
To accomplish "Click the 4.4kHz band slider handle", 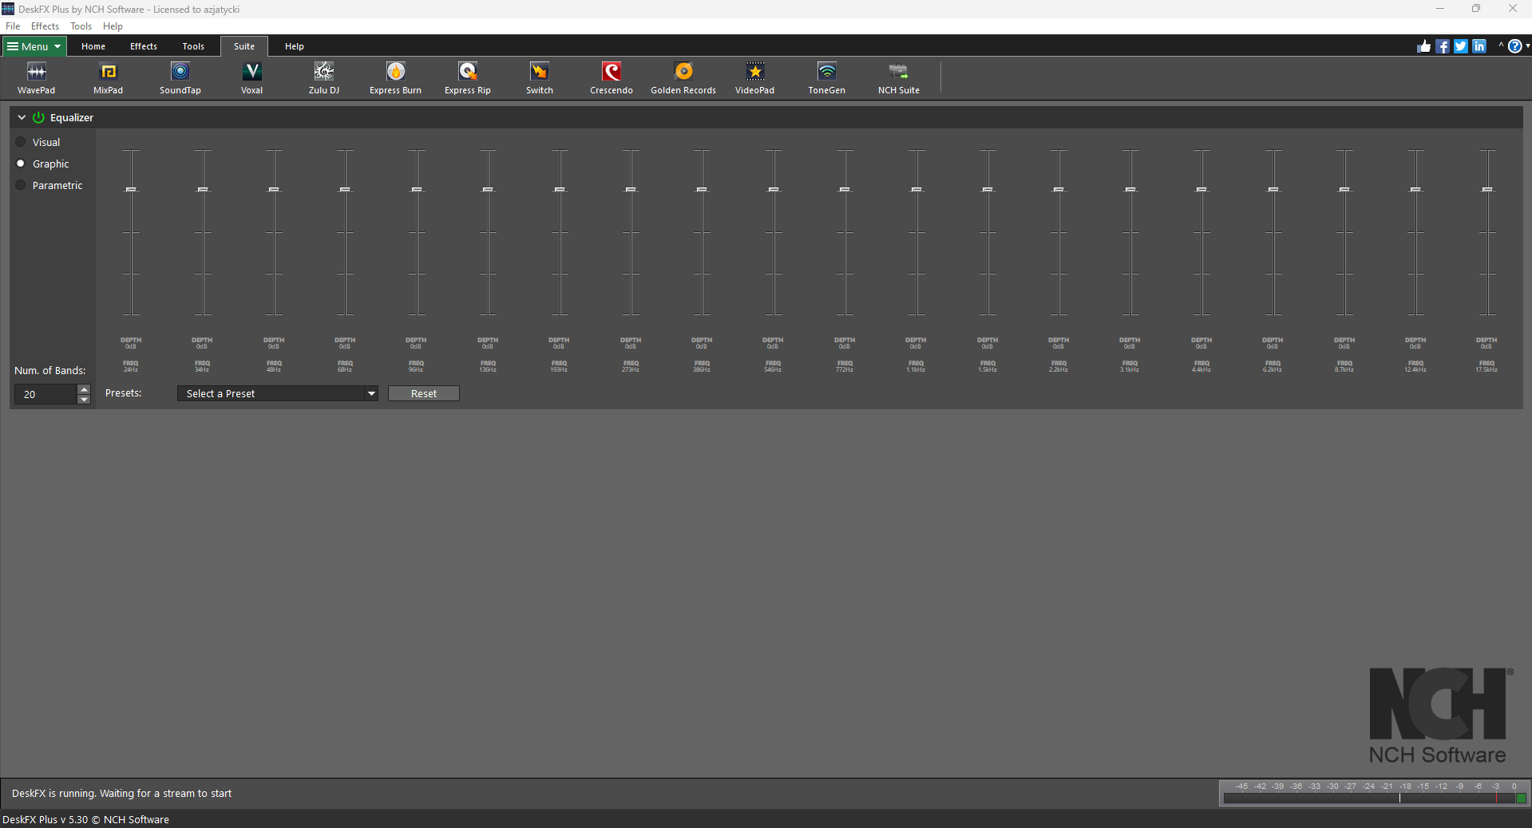I will tap(1201, 189).
